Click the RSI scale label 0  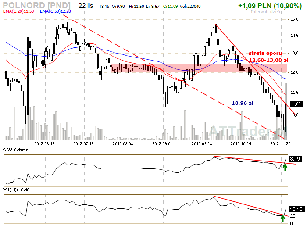[x=291, y=223]
